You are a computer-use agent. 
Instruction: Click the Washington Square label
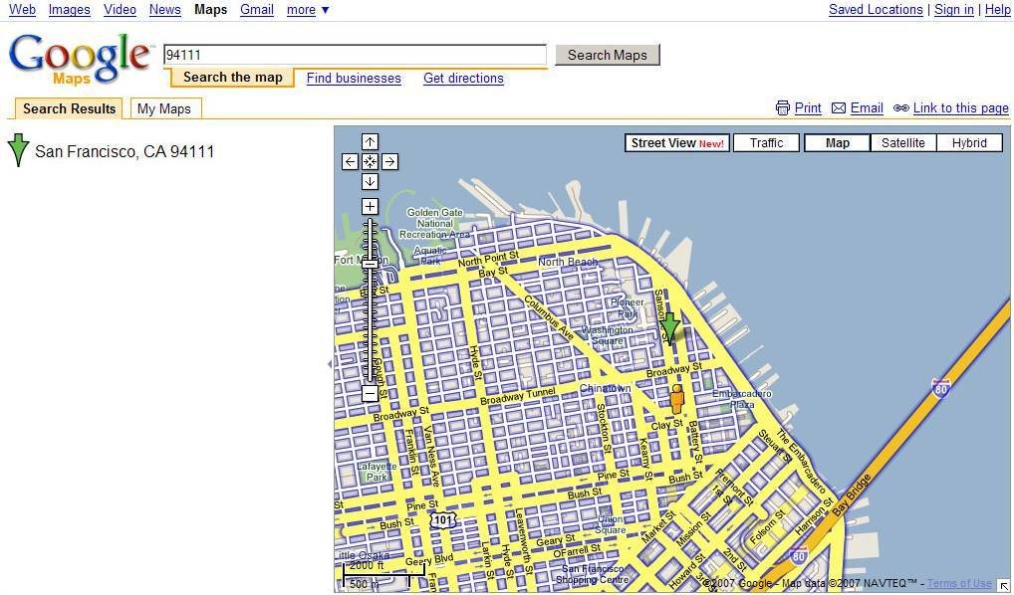(x=607, y=335)
